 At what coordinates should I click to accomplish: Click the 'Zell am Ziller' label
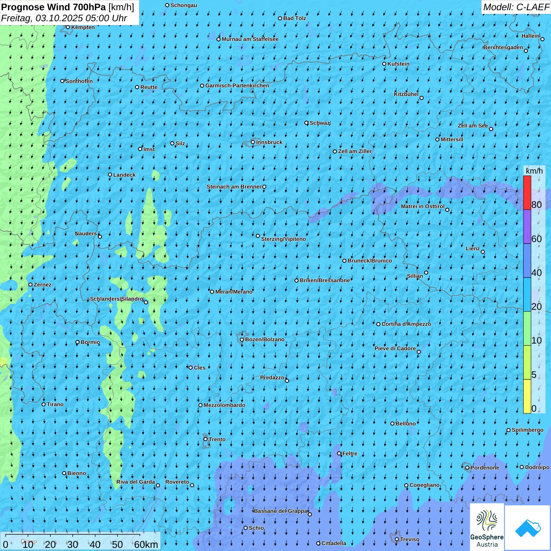355,151
